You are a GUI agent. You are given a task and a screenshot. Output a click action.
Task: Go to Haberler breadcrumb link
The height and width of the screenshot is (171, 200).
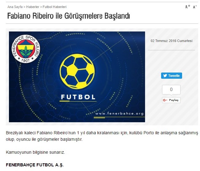pos(33,7)
